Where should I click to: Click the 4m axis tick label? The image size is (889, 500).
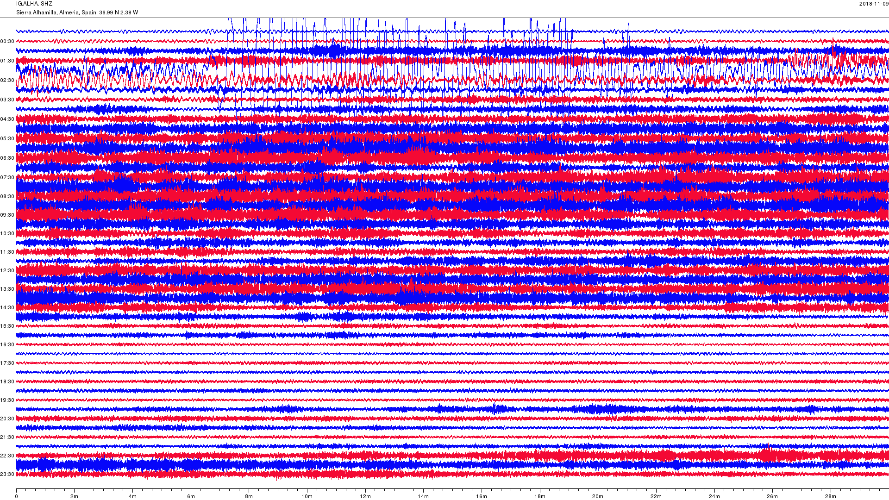pyautogui.click(x=132, y=497)
